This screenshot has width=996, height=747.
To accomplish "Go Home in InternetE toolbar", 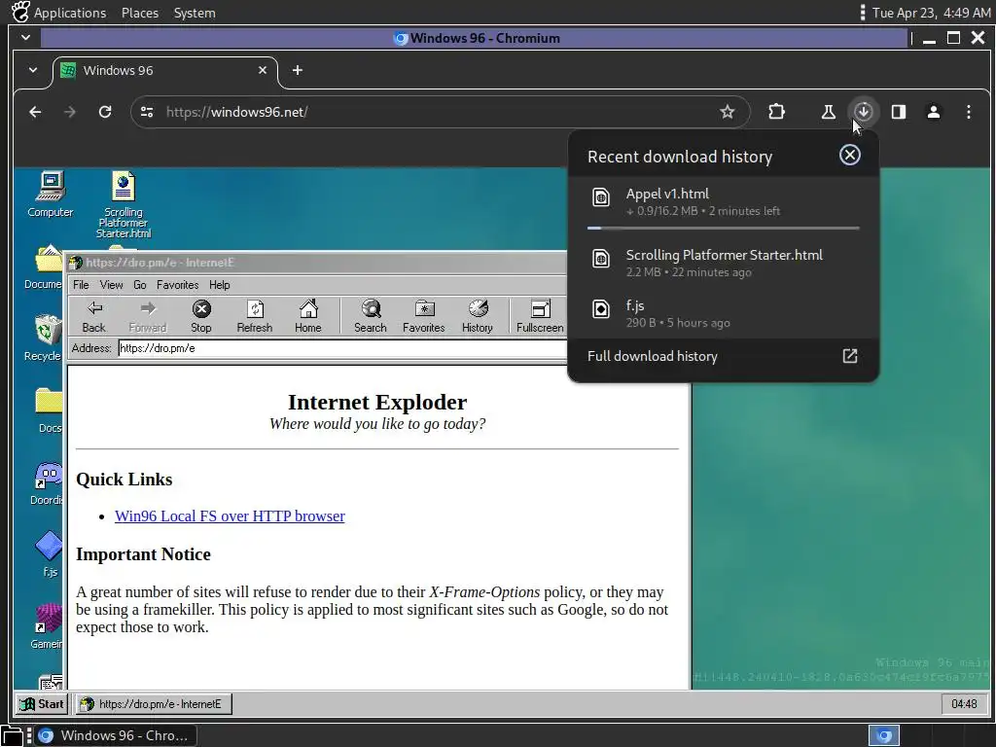I will [x=308, y=316].
